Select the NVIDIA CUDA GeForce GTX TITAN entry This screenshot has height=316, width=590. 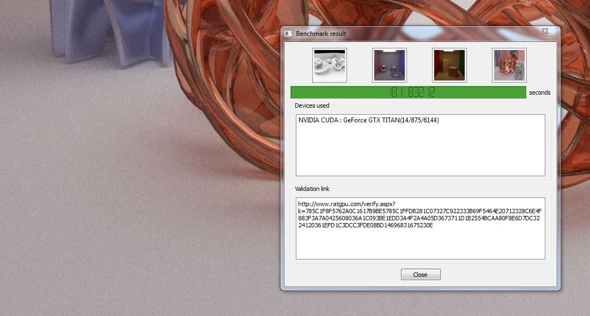(368, 120)
